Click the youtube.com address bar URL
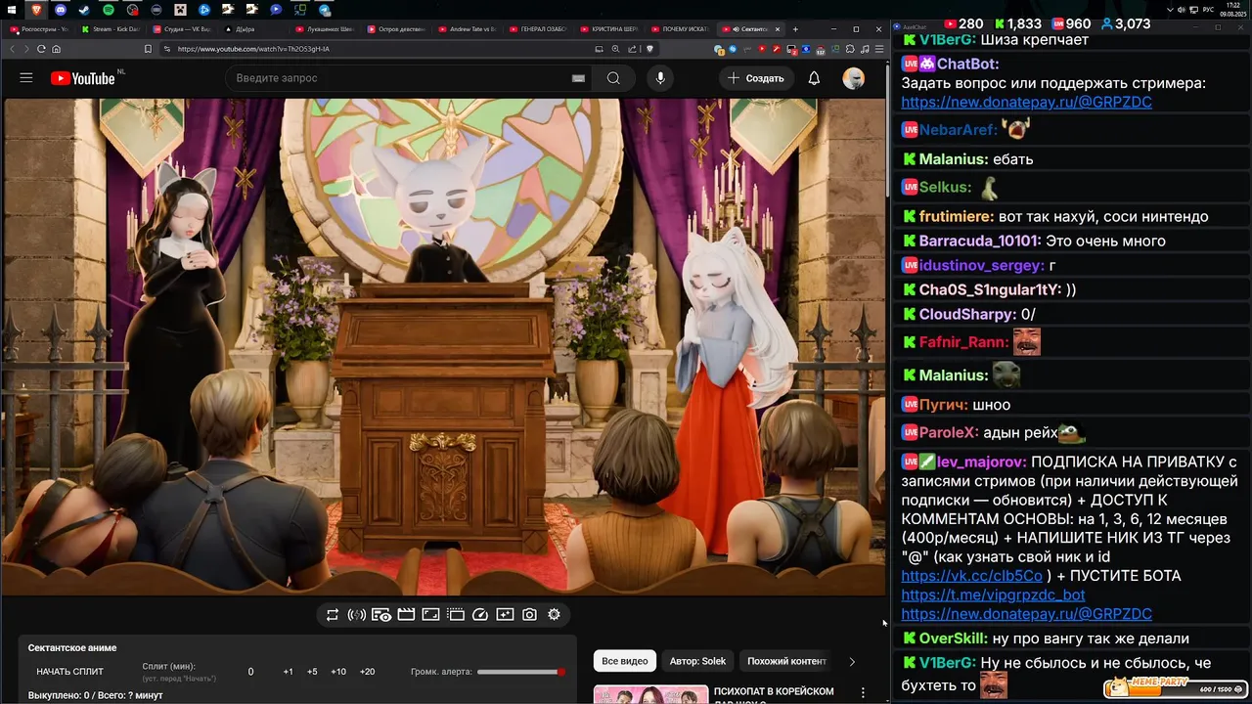Screen dimensions: 1252x704 (253, 49)
